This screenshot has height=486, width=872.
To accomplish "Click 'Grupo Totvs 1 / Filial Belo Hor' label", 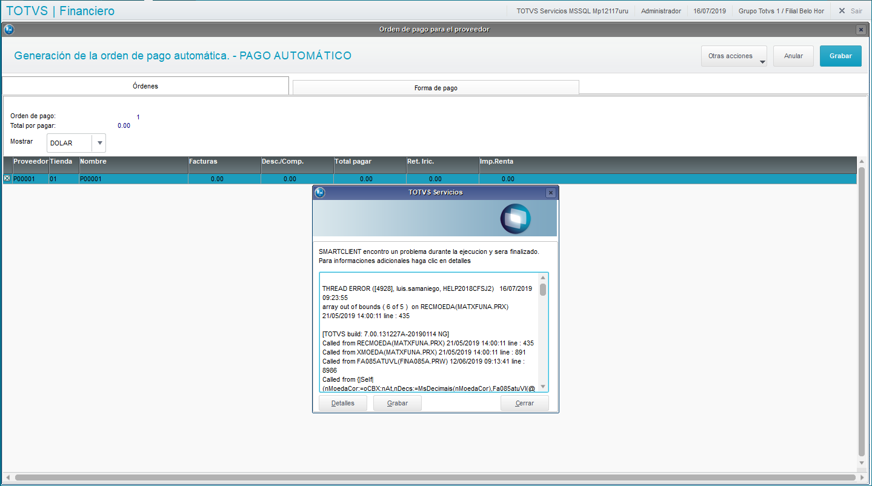I will [x=780, y=11].
